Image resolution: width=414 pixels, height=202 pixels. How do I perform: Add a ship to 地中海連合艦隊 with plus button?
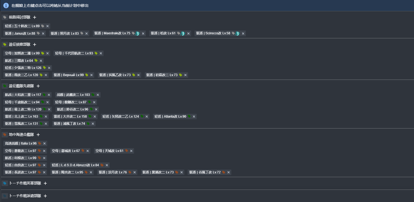click(x=38, y=134)
